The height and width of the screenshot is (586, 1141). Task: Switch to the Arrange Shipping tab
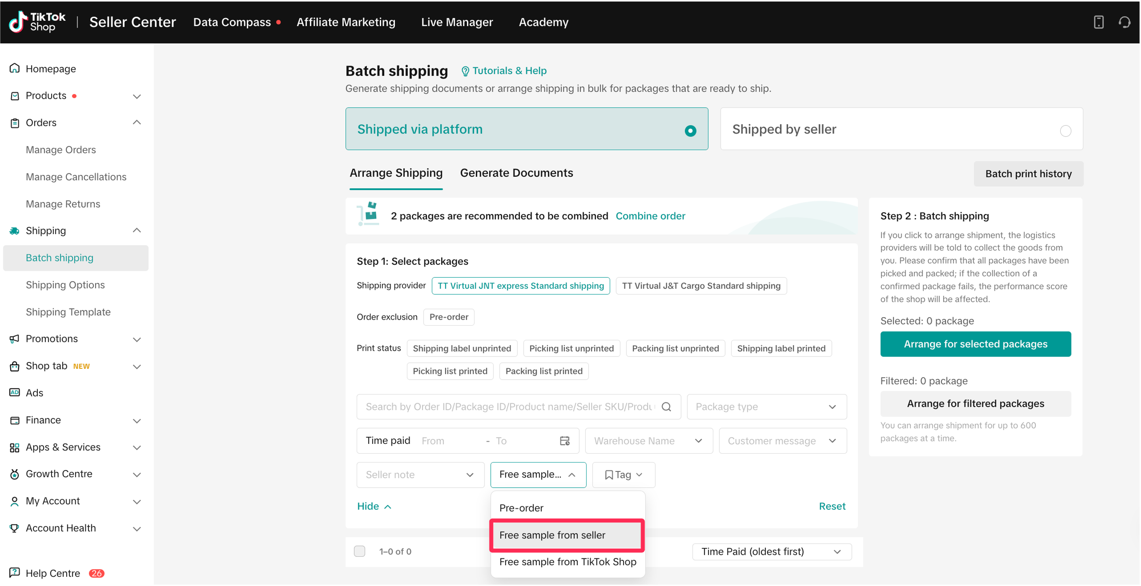point(396,173)
